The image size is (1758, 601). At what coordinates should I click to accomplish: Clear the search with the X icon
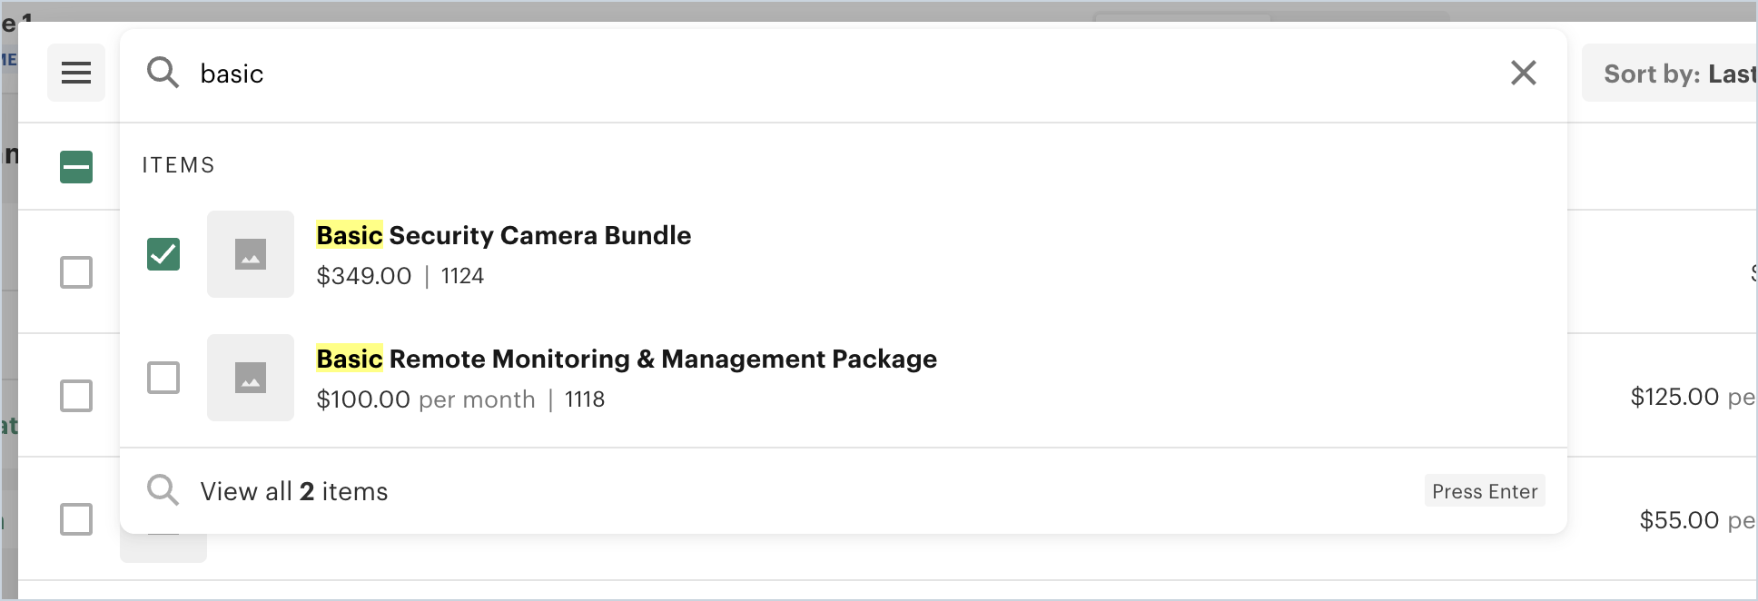pos(1523,73)
